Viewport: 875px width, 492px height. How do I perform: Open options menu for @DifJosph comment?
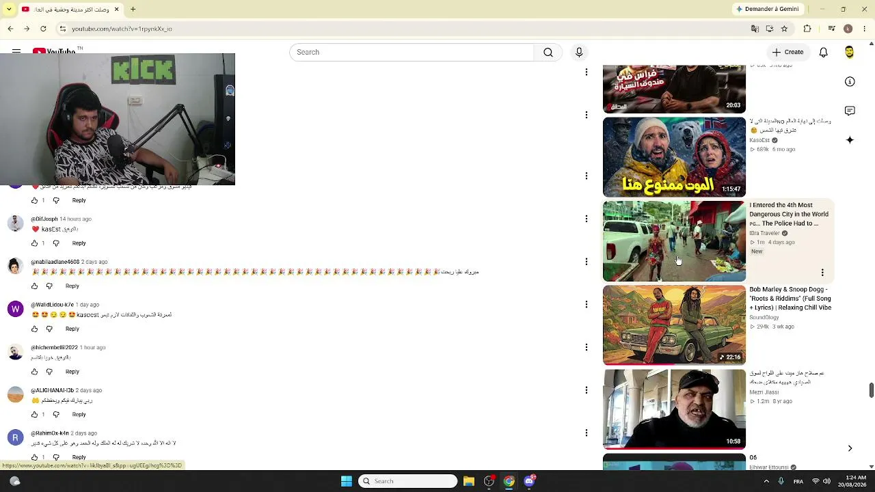click(586, 219)
